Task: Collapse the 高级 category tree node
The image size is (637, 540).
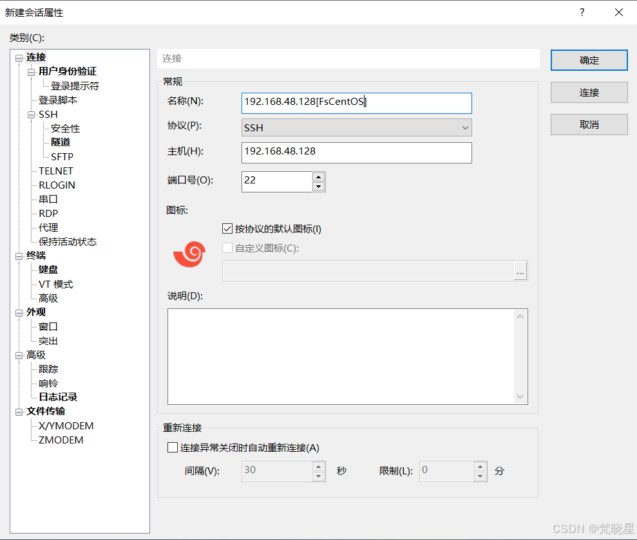Action: (19, 356)
